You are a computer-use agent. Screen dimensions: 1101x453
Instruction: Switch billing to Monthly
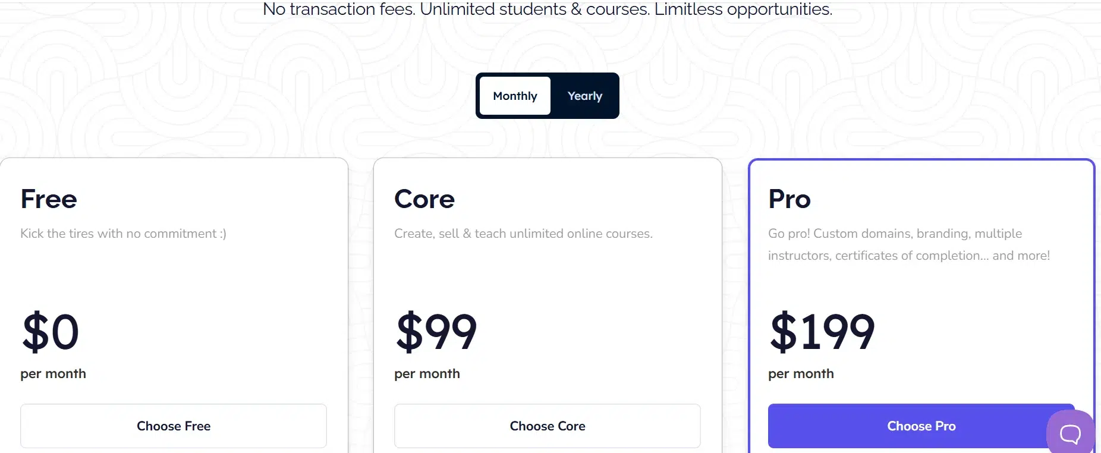click(515, 96)
